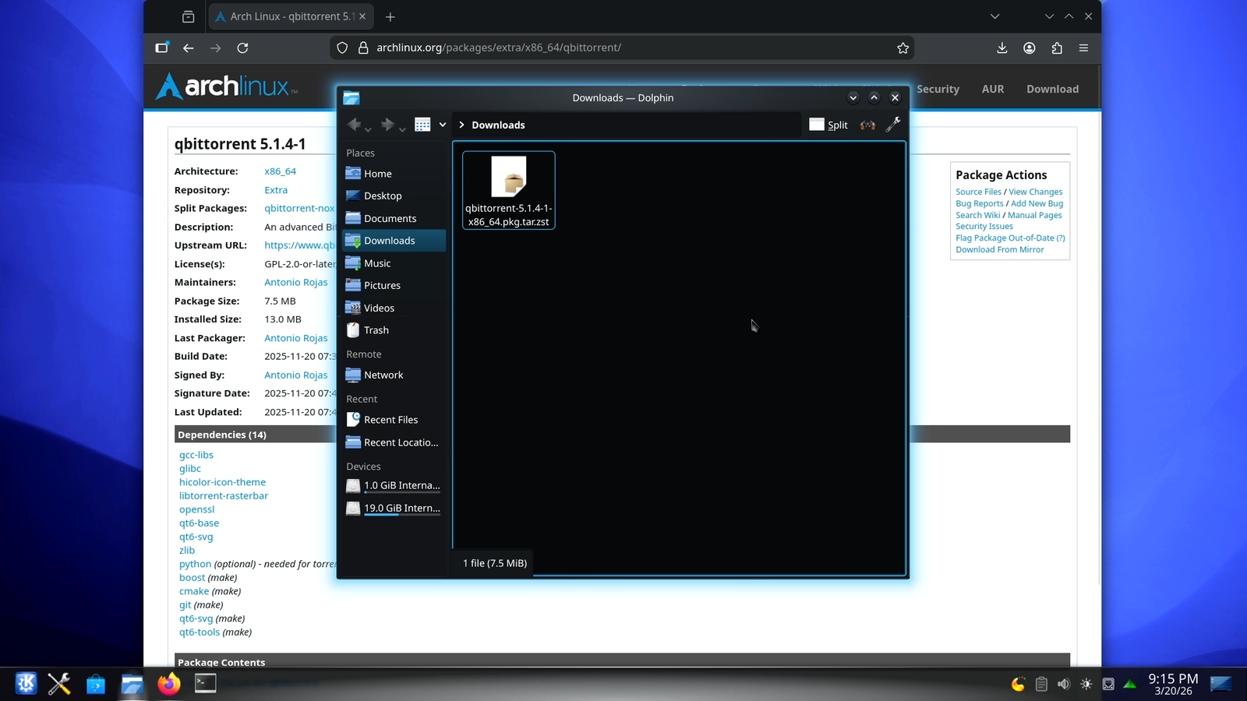The width and height of the screenshot is (1247, 701).
Task: Open Discover store from taskbar
Action: pyautogui.click(x=95, y=684)
